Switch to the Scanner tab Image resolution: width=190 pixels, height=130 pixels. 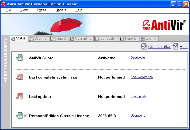(39, 39)
